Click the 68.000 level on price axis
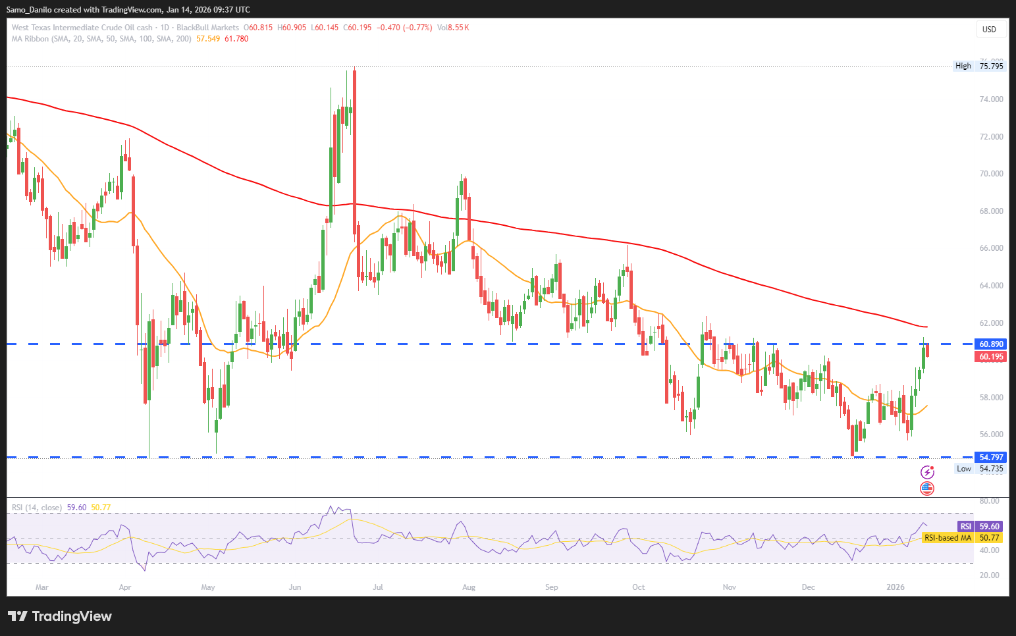 [x=991, y=211]
